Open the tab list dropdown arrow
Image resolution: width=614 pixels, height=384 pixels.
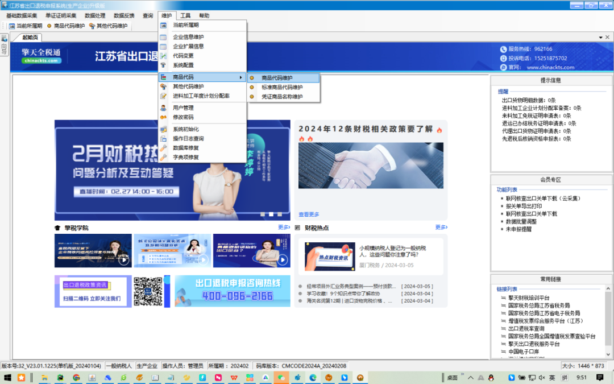tap(601, 38)
